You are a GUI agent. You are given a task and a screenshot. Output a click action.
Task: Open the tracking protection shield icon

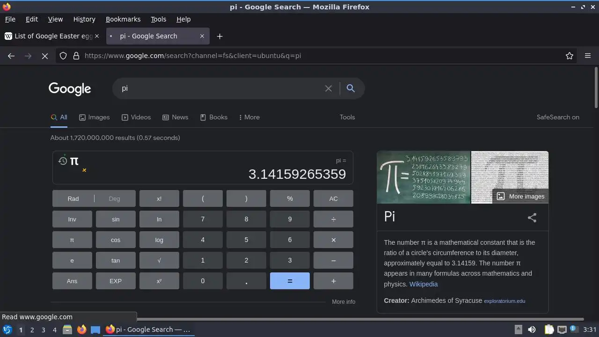tap(63, 56)
